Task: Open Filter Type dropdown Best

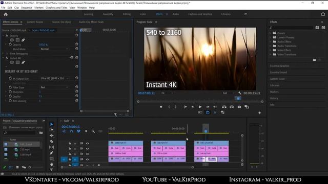Action: 54,87
